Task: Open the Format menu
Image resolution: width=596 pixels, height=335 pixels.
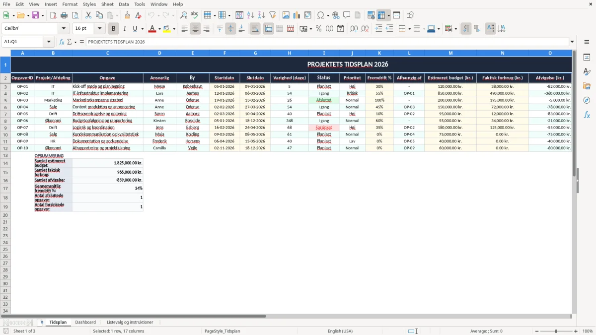Action: click(x=70, y=4)
